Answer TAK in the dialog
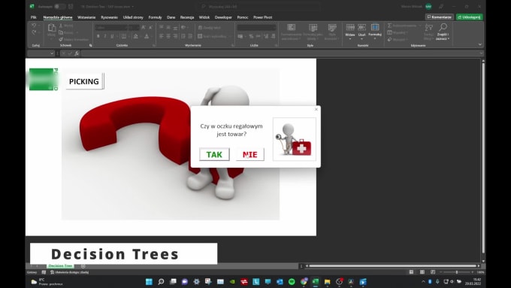 tap(214, 154)
